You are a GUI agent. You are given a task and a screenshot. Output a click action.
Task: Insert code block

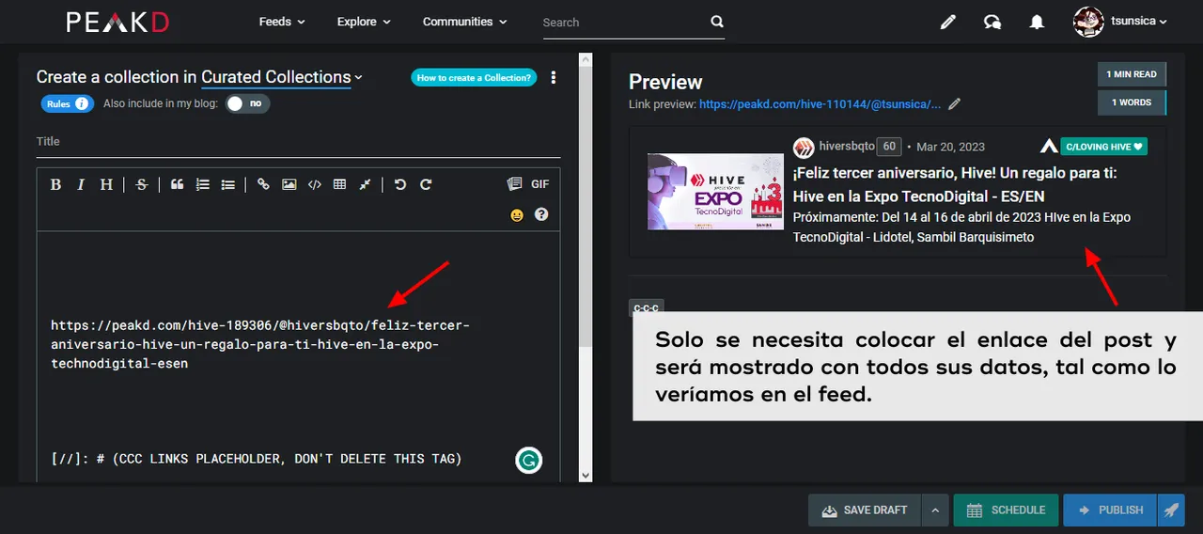pos(315,184)
